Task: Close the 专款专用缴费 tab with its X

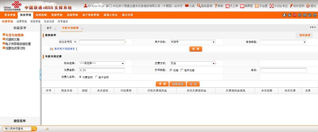Action: [82, 29]
